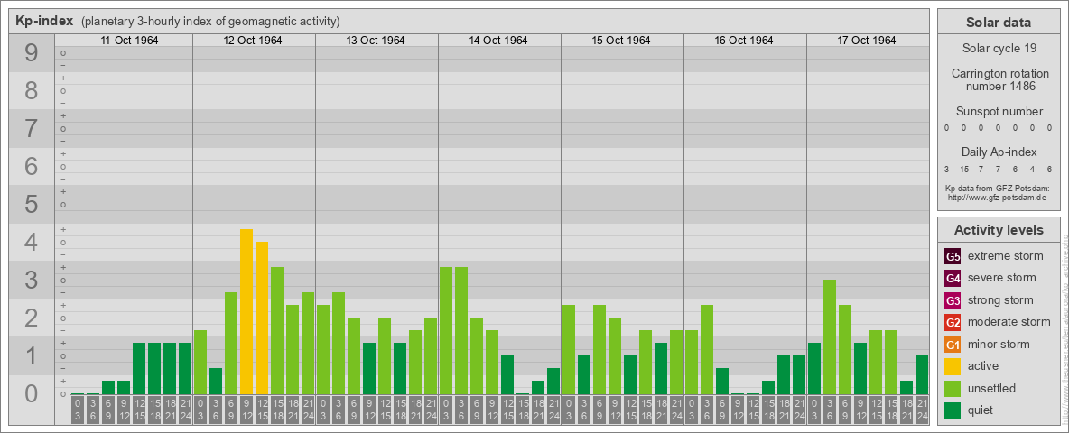
Task: Select the '17 Oct 1964' date header
Action: click(867, 41)
